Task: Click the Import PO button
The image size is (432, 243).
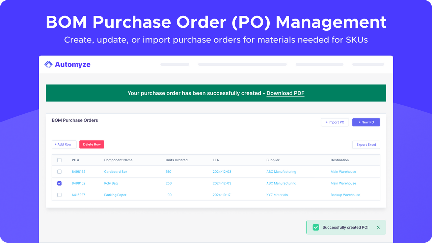Action: pos(335,122)
